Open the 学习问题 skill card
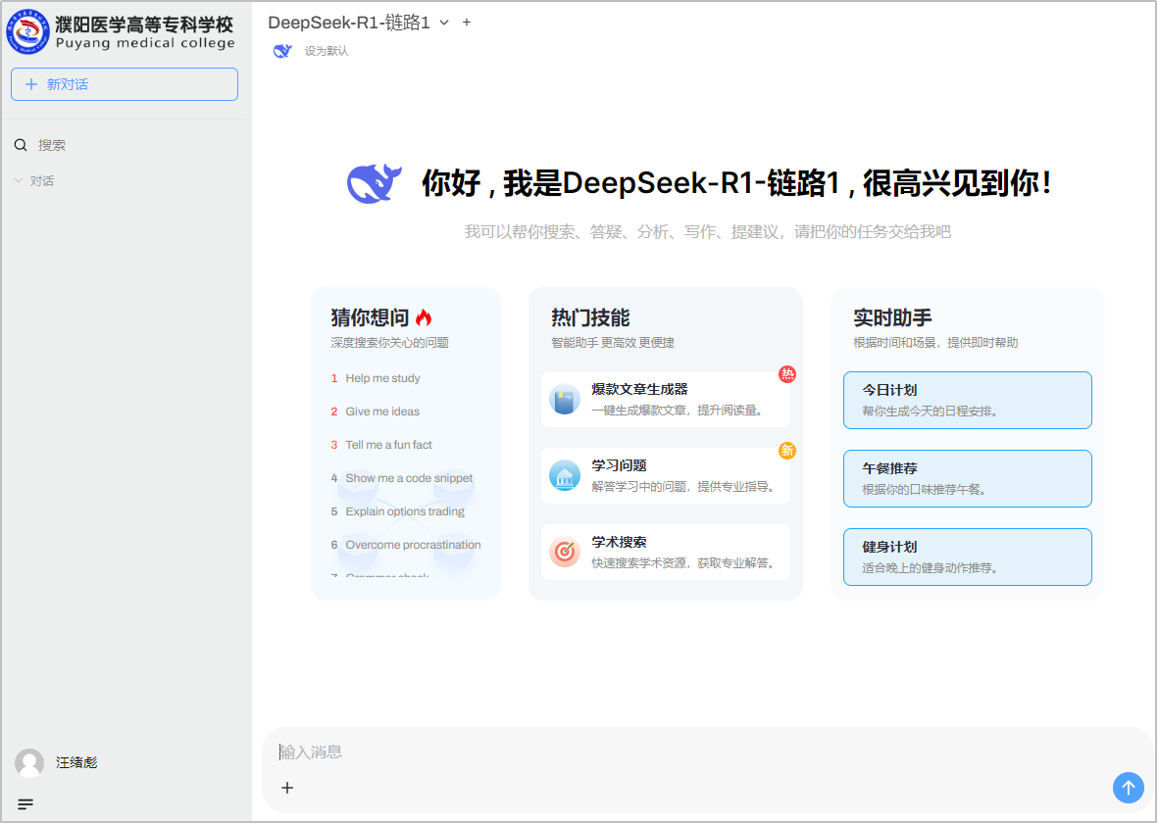Image resolution: width=1158 pixels, height=824 pixels. pos(666,476)
